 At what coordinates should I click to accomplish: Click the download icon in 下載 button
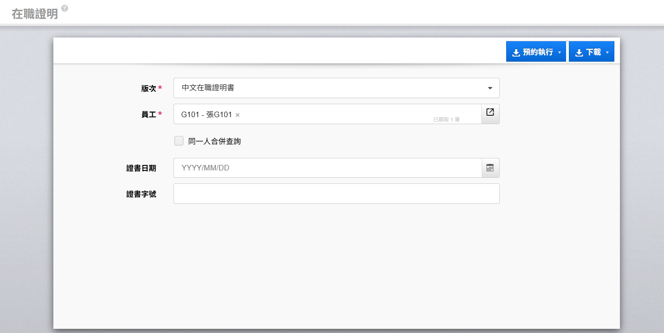[579, 53]
